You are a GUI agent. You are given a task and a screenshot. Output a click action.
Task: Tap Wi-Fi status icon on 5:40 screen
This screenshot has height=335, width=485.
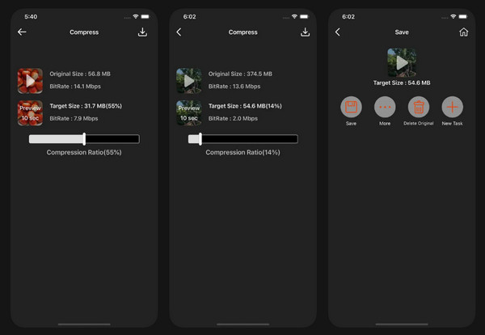point(136,16)
